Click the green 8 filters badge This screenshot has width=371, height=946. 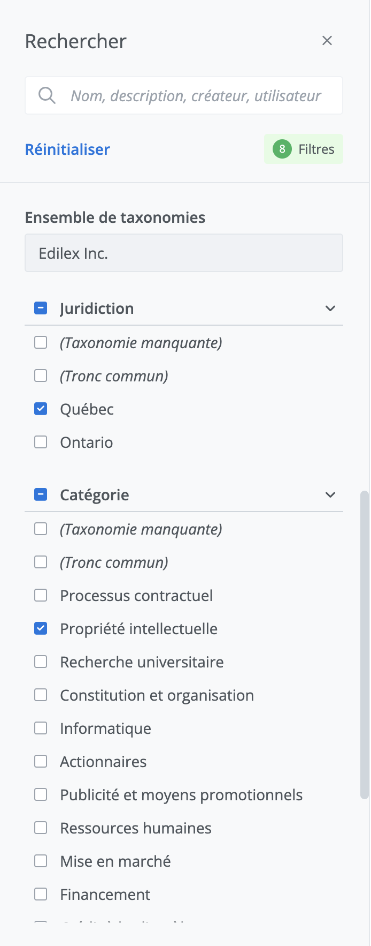click(282, 149)
